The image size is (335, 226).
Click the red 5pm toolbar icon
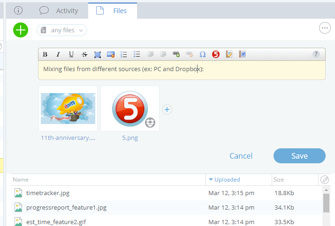pyautogui.click(x=216, y=54)
